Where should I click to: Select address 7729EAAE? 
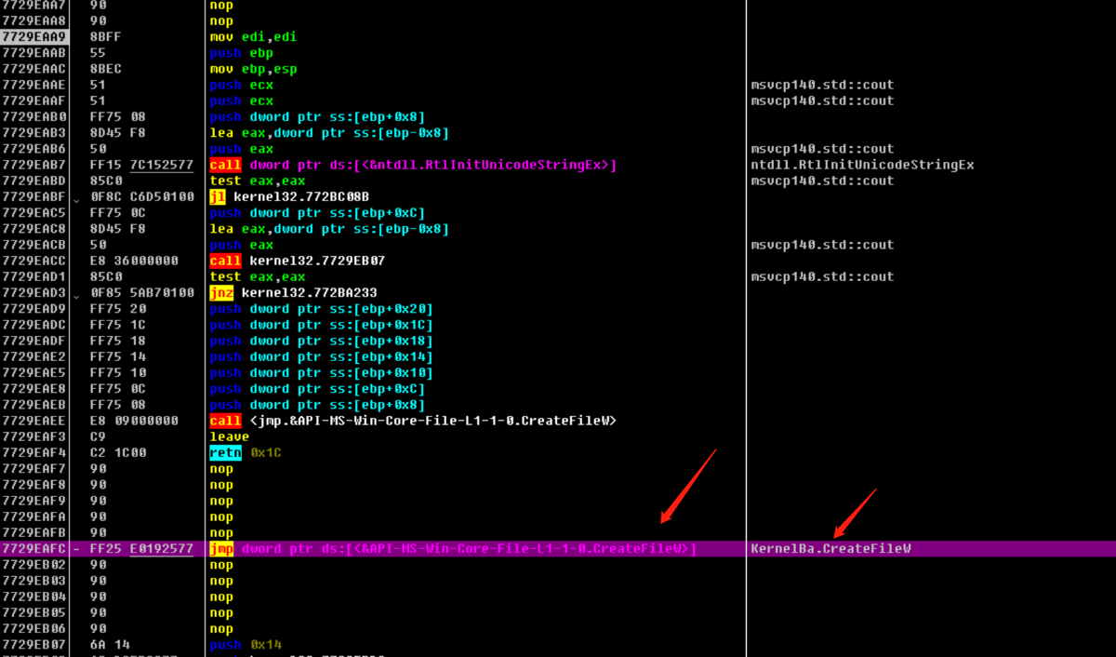(33, 85)
